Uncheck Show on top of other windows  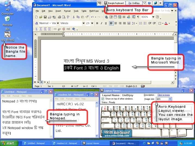point(103,99)
